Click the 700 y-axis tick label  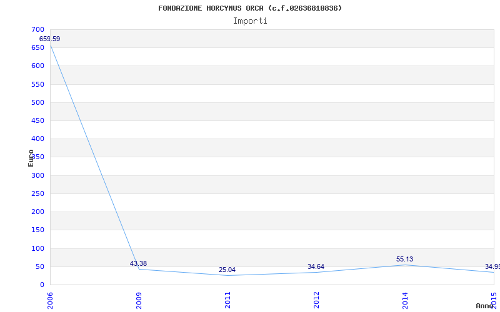[38, 29]
